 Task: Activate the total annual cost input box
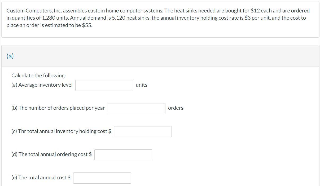tap(102, 178)
